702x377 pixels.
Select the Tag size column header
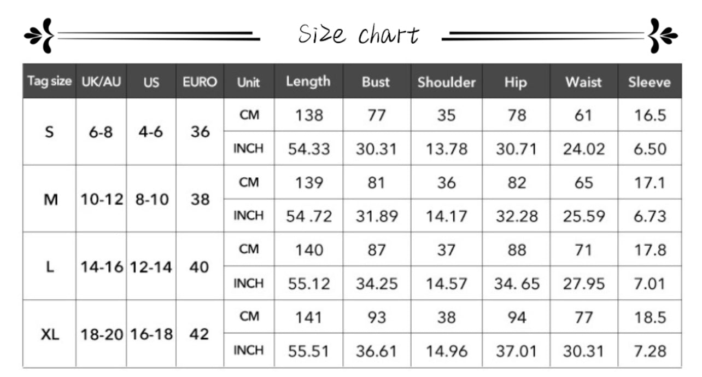click(49, 82)
